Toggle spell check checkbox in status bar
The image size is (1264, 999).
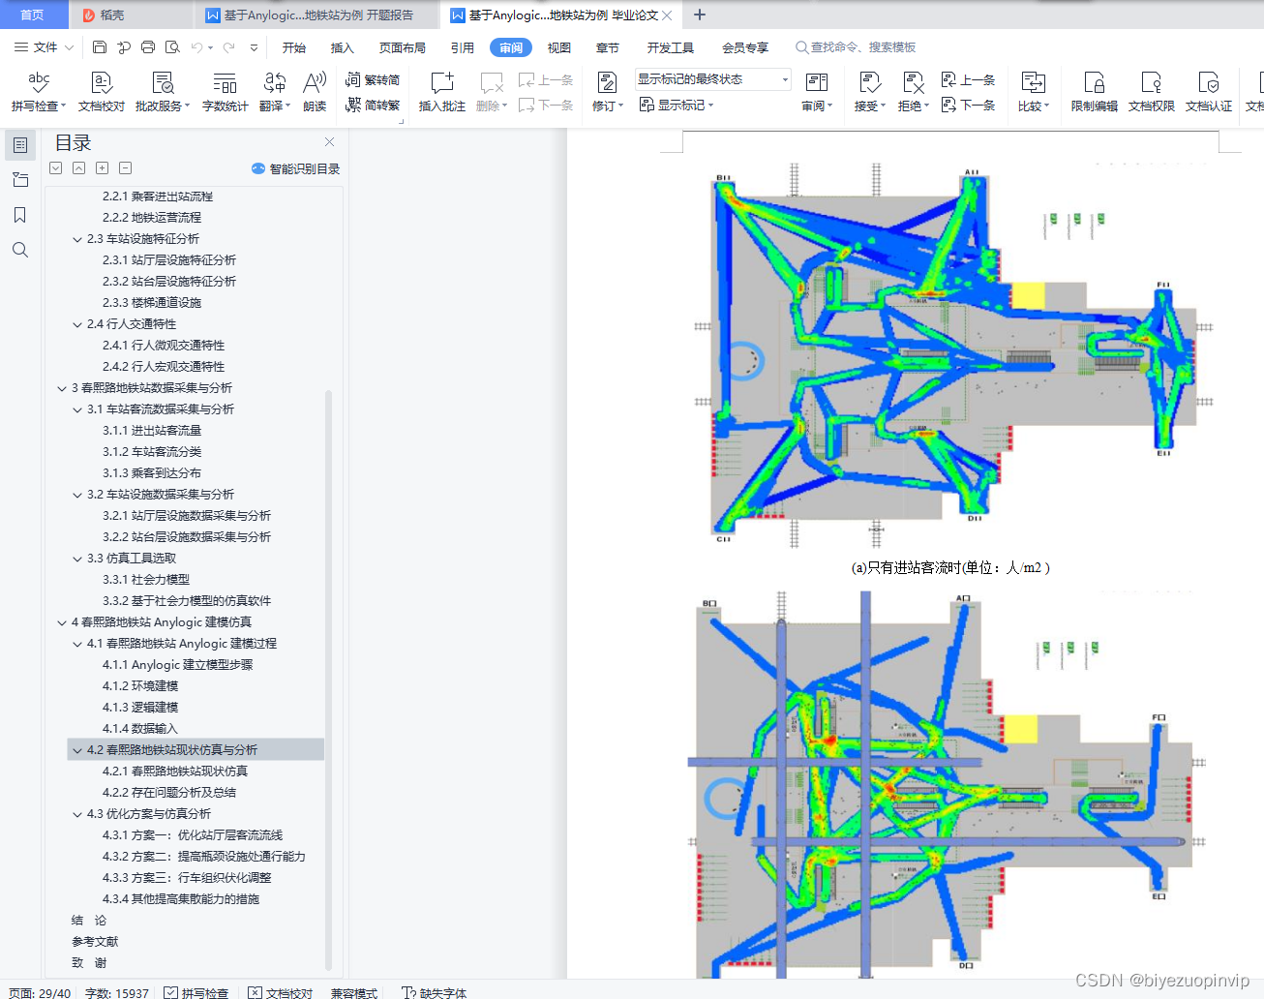tap(170, 992)
